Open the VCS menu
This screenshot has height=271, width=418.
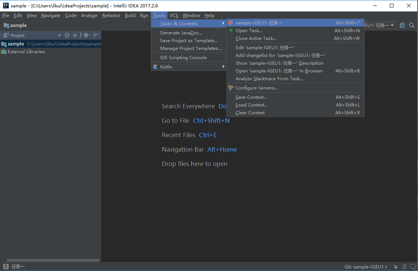pos(174,16)
